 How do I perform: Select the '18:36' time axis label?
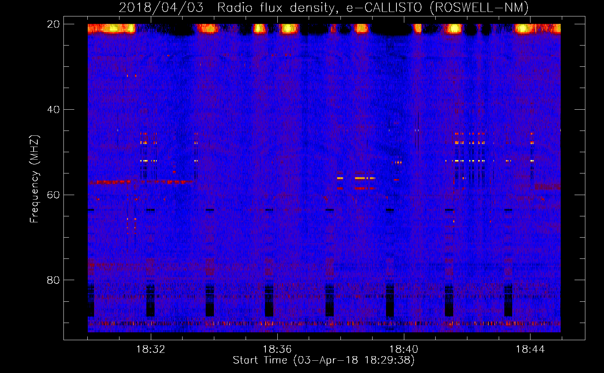coord(277,350)
